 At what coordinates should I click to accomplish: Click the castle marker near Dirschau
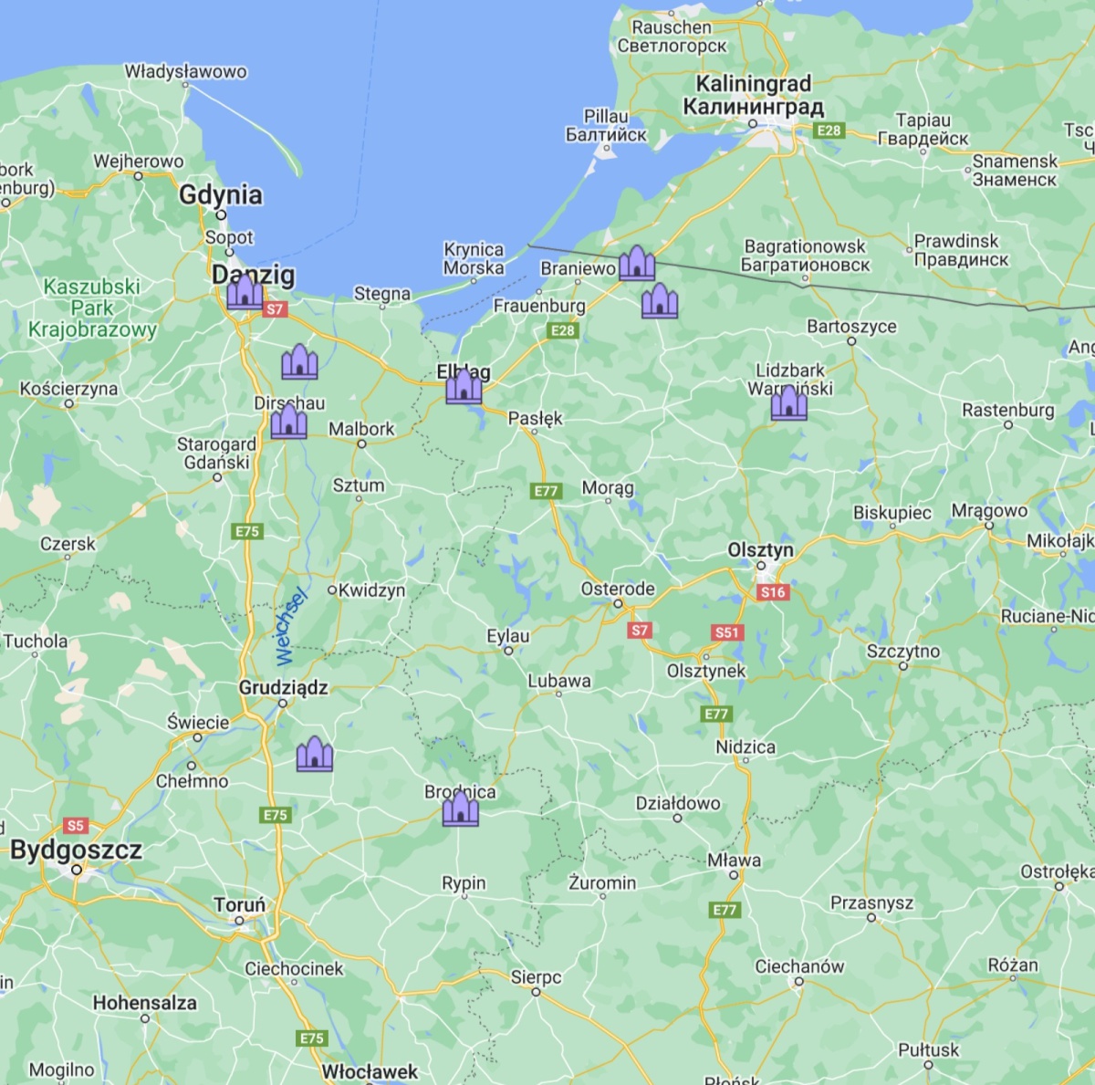tap(288, 422)
